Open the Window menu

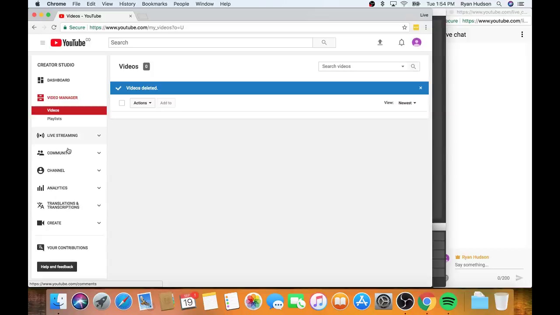tap(204, 4)
